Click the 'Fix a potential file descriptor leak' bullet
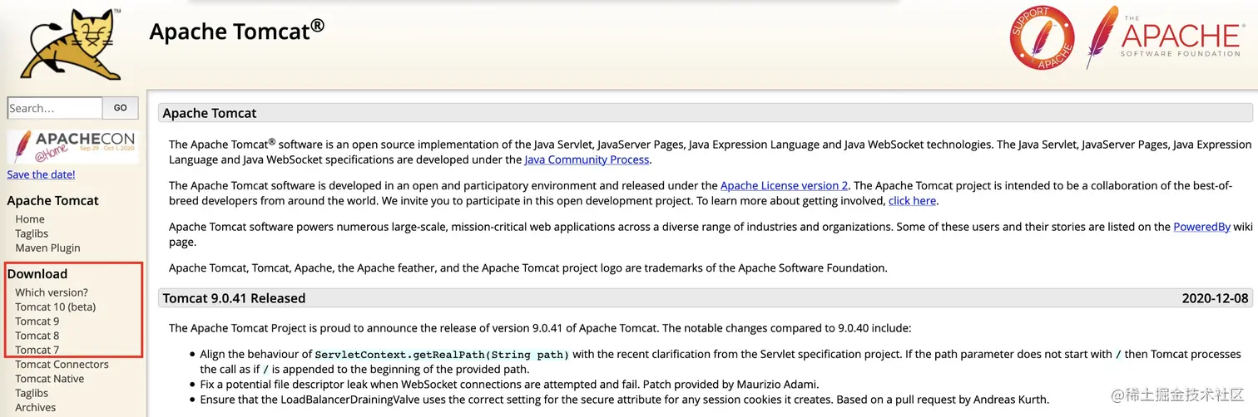This screenshot has width=1258, height=417. [x=509, y=384]
